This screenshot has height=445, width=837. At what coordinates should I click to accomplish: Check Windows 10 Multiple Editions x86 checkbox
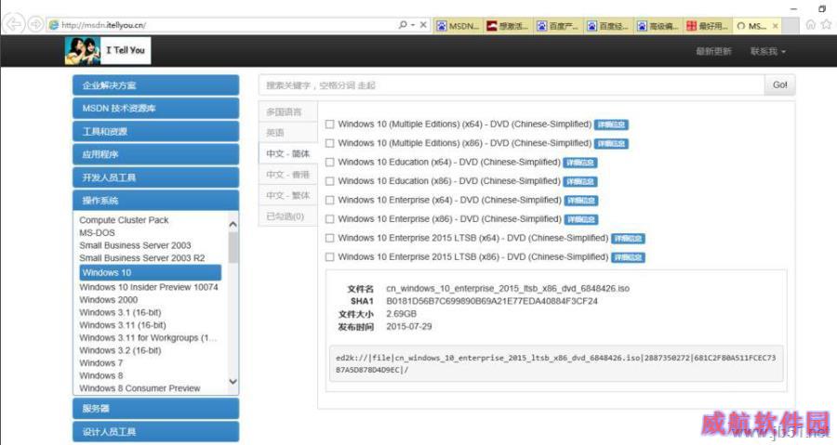(x=330, y=143)
